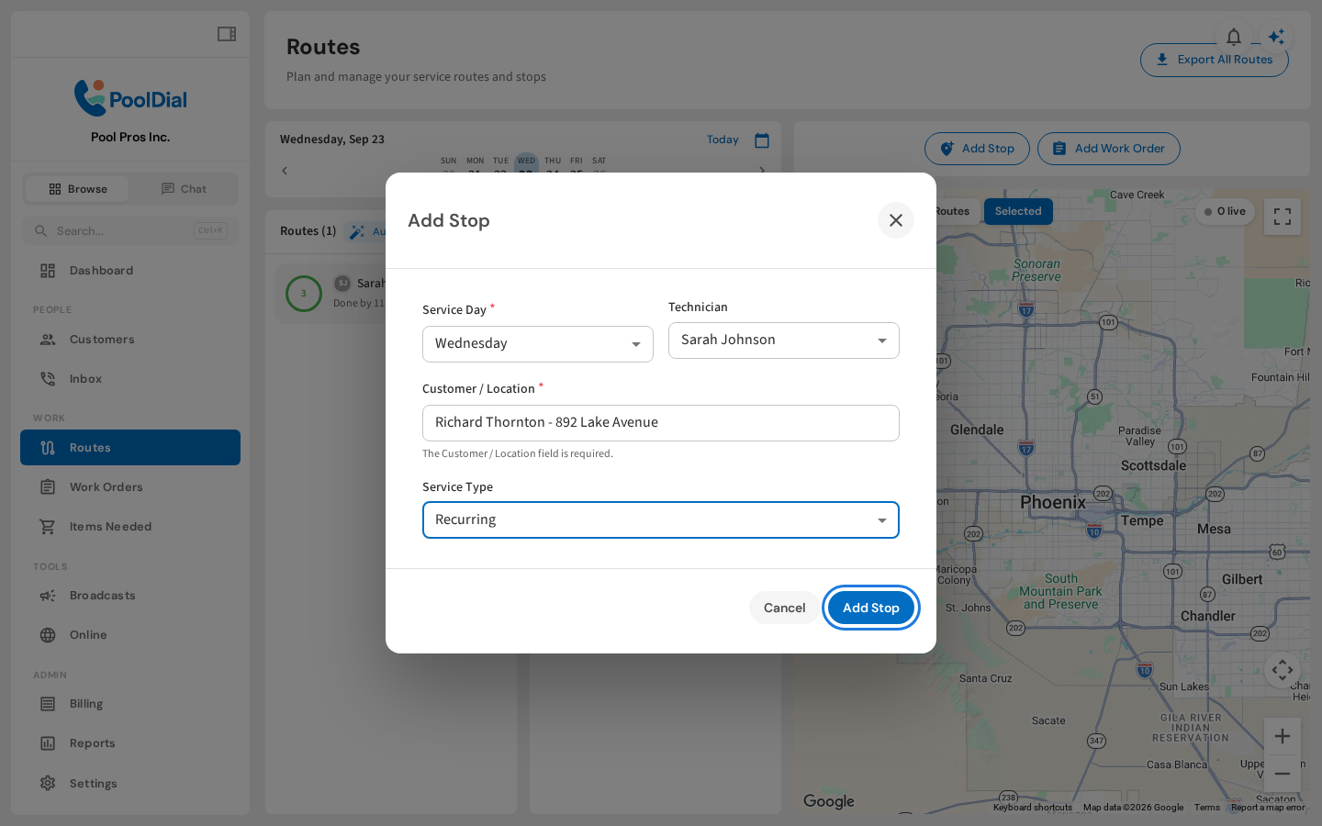The image size is (1322, 826).
Task: Open Settings gear icon
Action: [48, 783]
